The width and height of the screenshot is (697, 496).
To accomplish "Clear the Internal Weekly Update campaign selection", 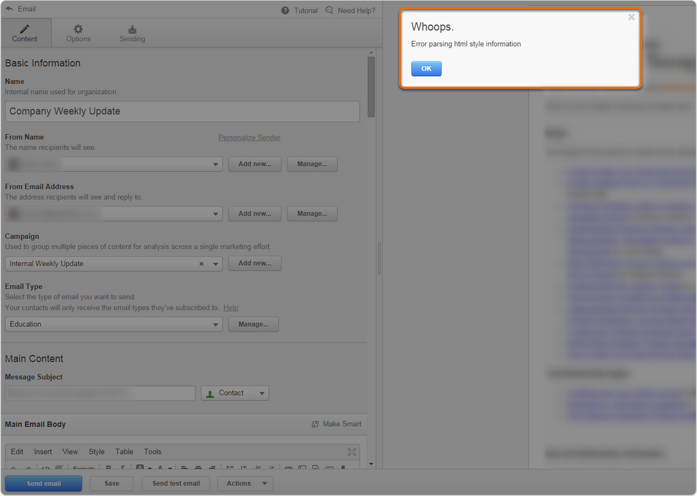I will 201,264.
